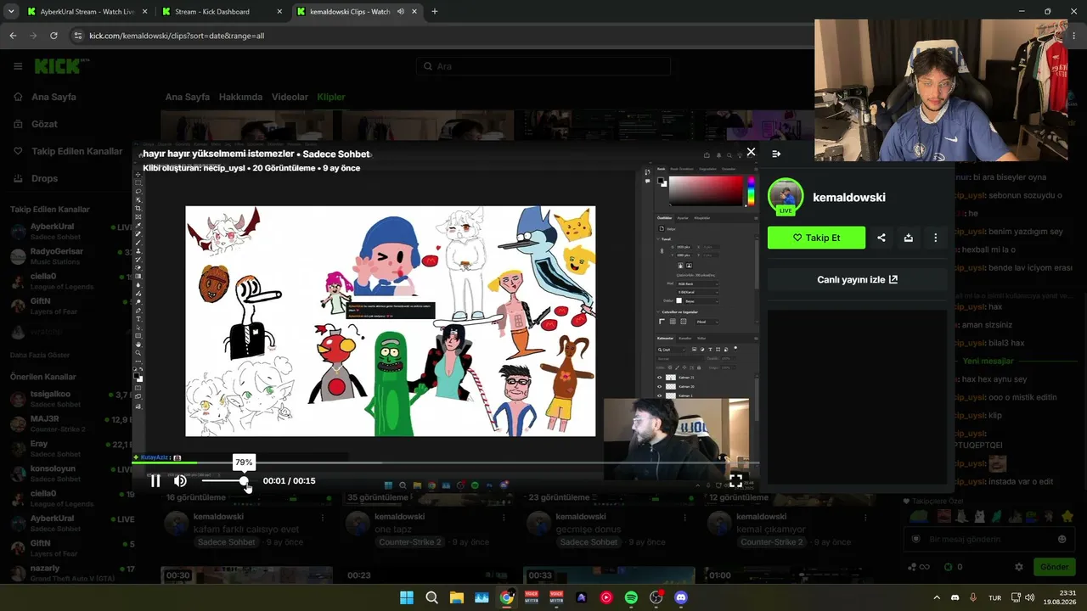Open the TUR keyboard language switcher

[994, 597]
